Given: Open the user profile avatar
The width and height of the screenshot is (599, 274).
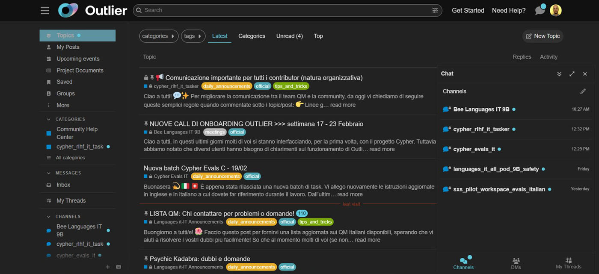Looking at the screenshot, I should point(555,11).
